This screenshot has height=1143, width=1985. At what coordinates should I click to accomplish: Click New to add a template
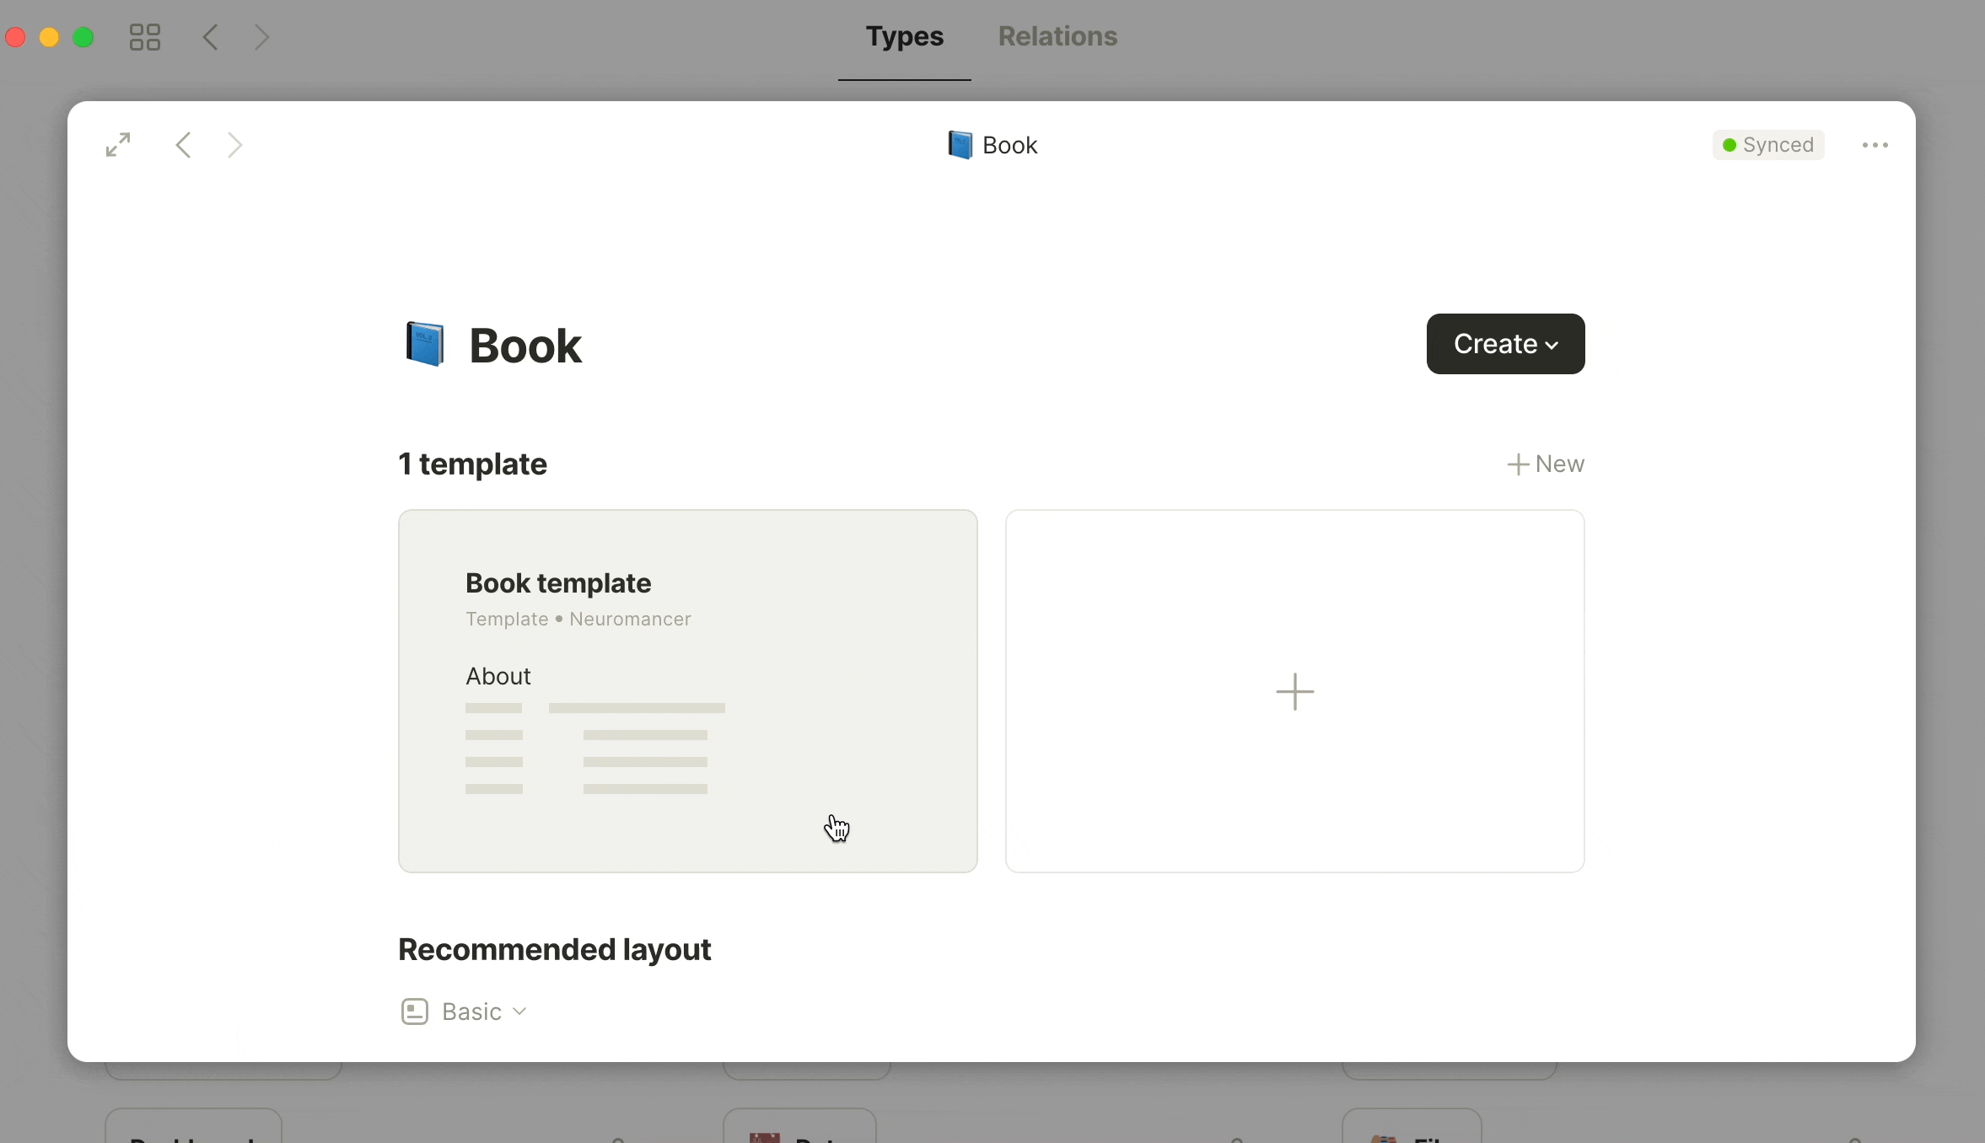coord(1546,464)
